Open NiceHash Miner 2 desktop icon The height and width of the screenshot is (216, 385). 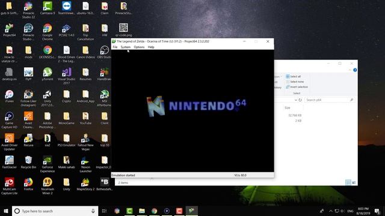click(48, 186)
